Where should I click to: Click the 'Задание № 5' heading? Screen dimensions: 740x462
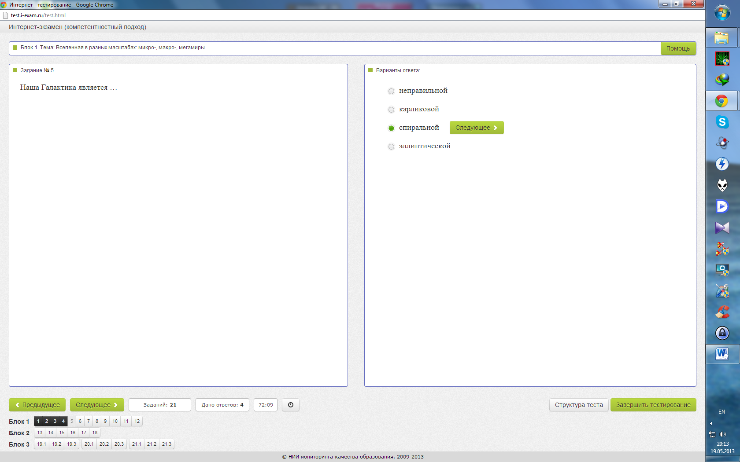pyautogui.click(x=37, y=70)
